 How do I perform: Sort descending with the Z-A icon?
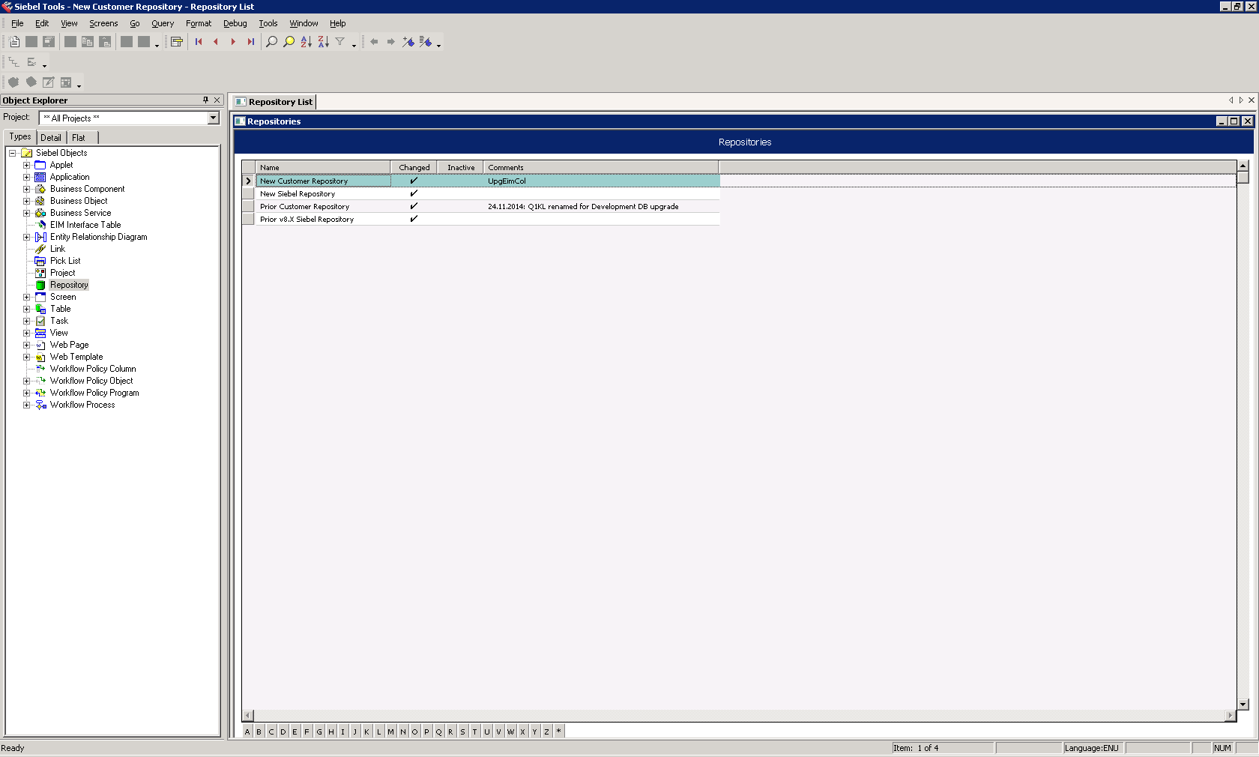coord(324,42)
